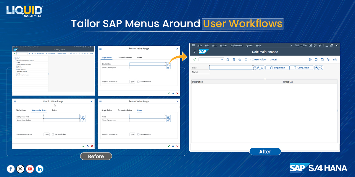Expand the Human Resources folder in Easy Access
The width and height of the screenshot is (355, 177).
point(15,70)
